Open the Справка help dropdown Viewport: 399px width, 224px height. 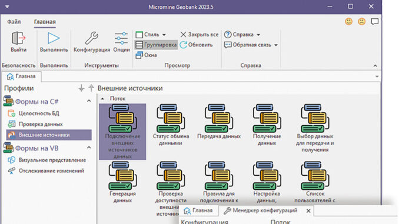coord(242,34)
